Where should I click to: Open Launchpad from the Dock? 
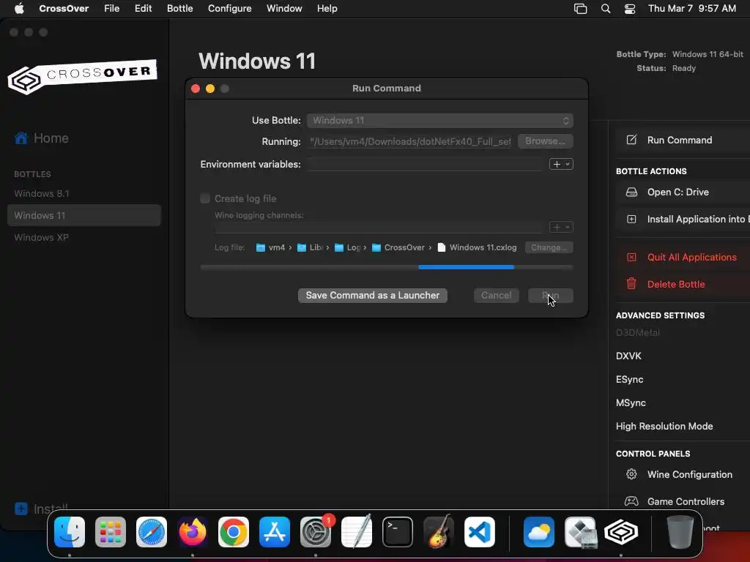coord(111,532)
